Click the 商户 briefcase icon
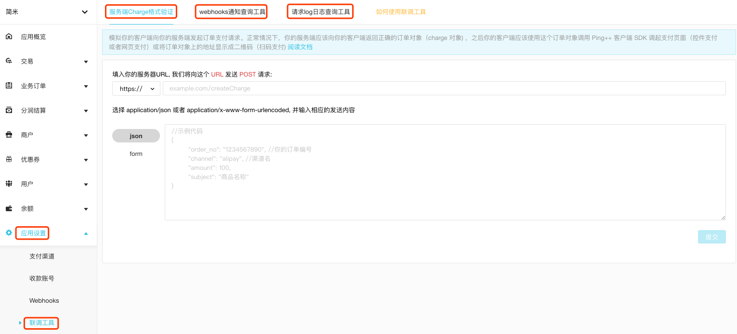Screen dimensions: 737x334 click(x=9, y=135)
